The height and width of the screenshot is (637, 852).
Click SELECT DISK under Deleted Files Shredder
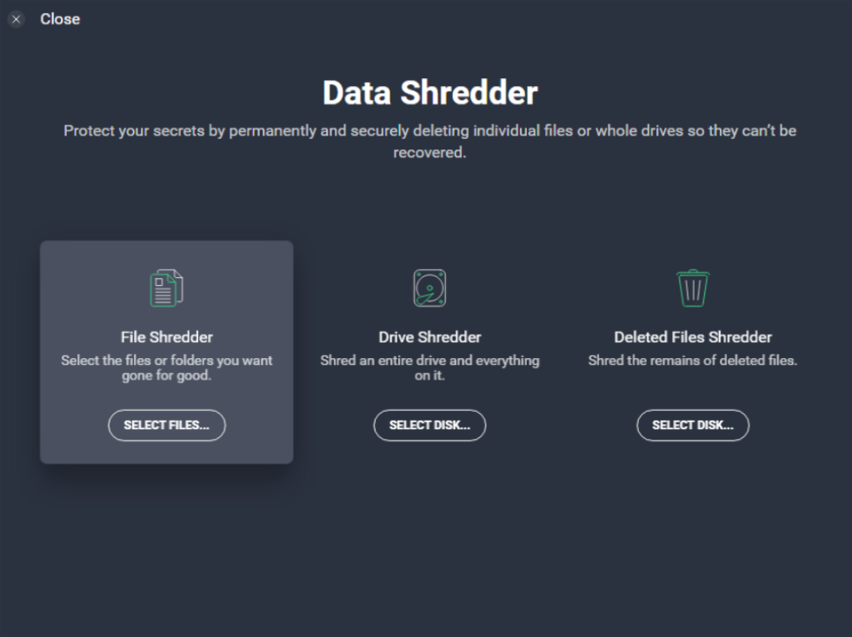pos(693,425)
